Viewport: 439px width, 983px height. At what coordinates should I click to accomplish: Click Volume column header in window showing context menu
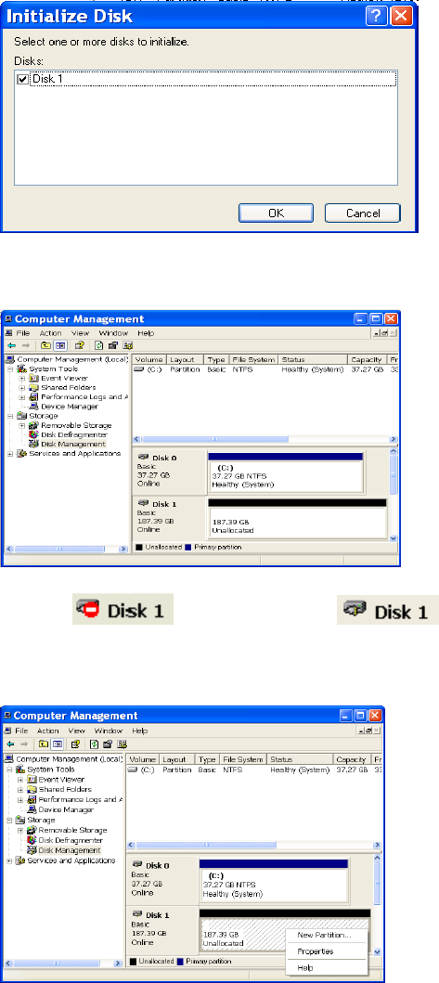tap(142, 758)
